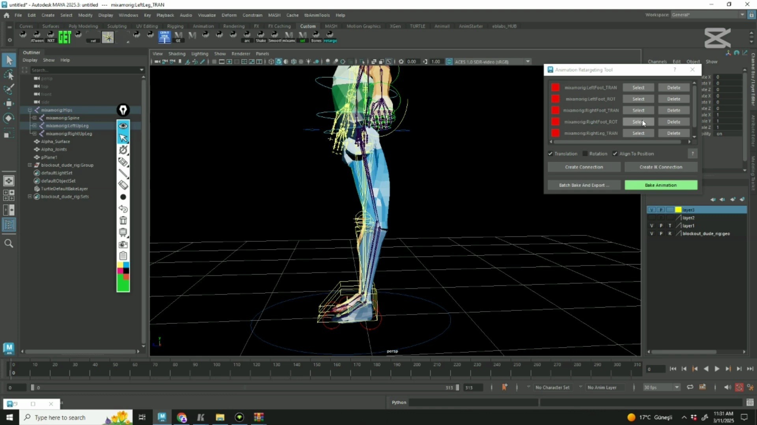The height and width of the screenshot is (425, 757).
Task: Click the locator star shelf icon
Action: coord(108,37)
